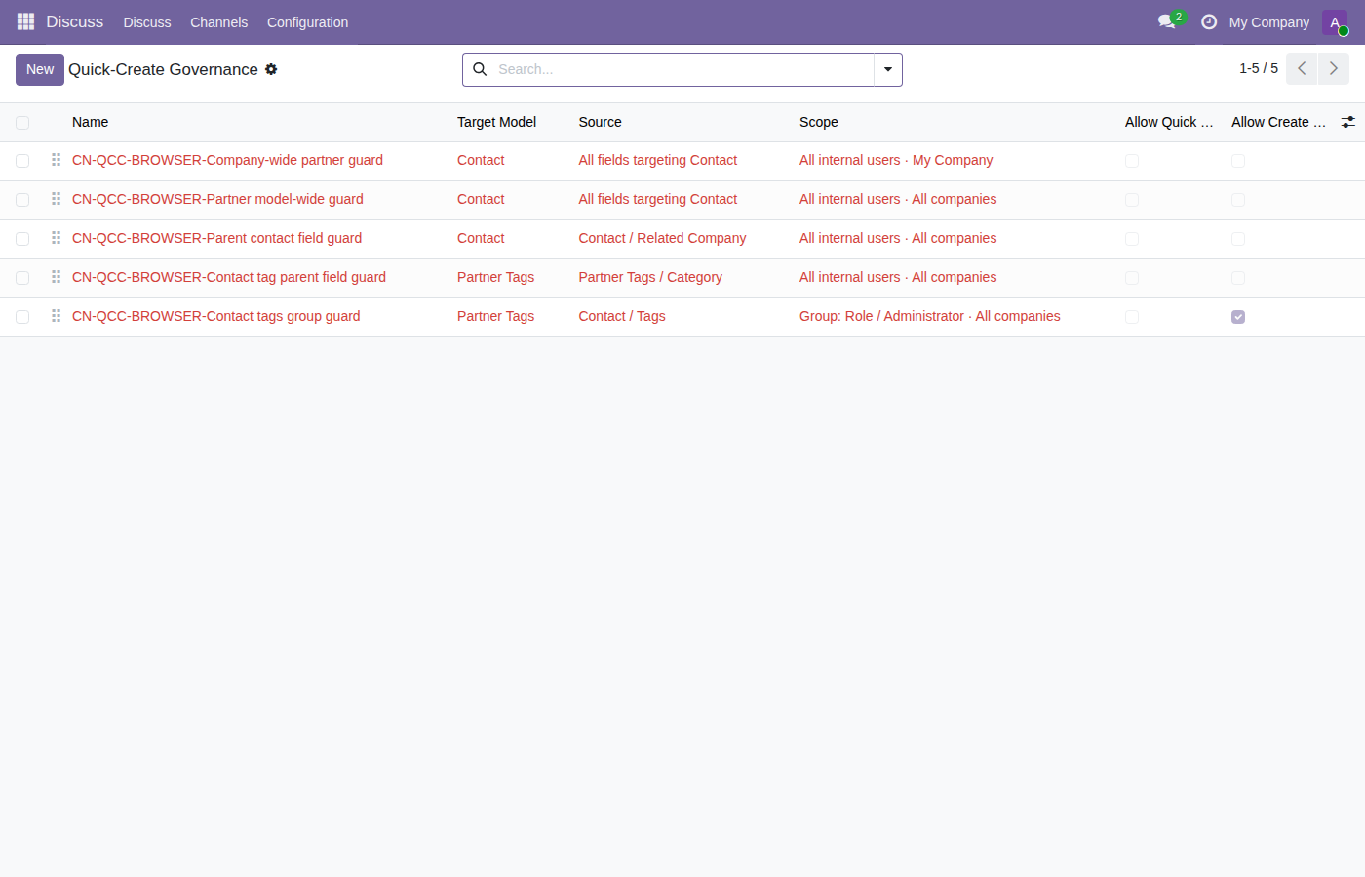Select the Contact tags group guard row checkbox
Viewport: 1365px width, 877px height.
[x=22, y=317]
